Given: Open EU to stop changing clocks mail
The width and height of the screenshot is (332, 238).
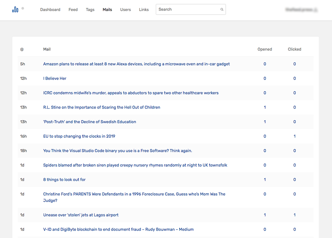Looking at the screenshot, I should coord(79,136).
